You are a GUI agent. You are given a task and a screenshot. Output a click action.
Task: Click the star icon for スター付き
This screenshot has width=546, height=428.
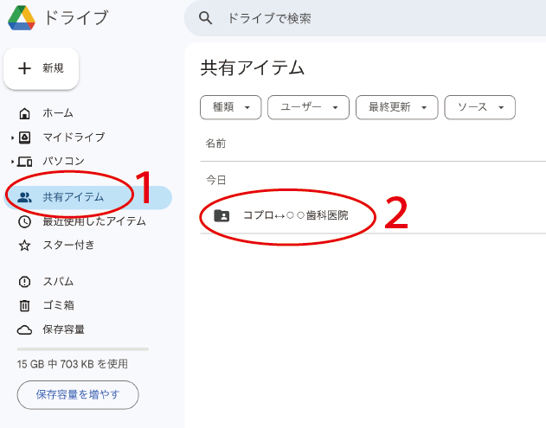point(25,246)
